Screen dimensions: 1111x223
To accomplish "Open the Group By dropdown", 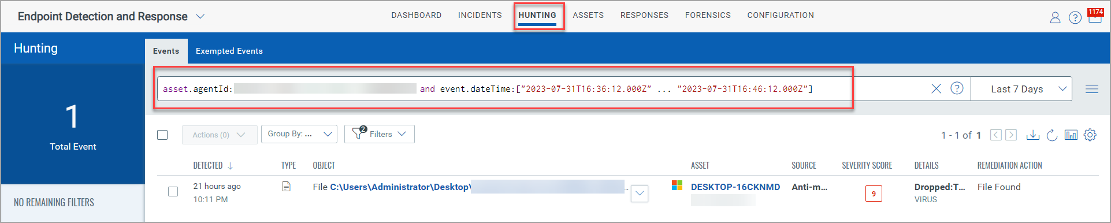I will pyautogui.click(x=299, y=134).
